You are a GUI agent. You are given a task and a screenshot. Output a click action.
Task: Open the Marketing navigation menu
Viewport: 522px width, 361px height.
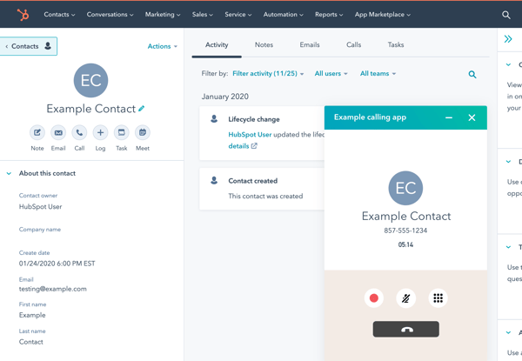(163, 15)
